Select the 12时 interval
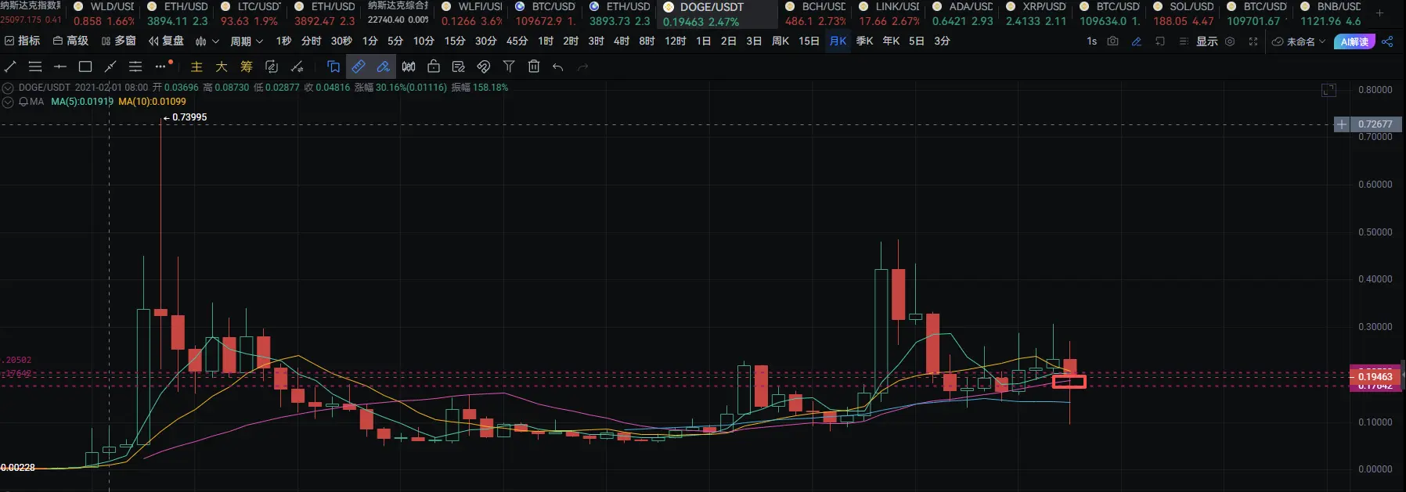The width and height of the screenshot is (1406, 492). [x=676, y=41]
